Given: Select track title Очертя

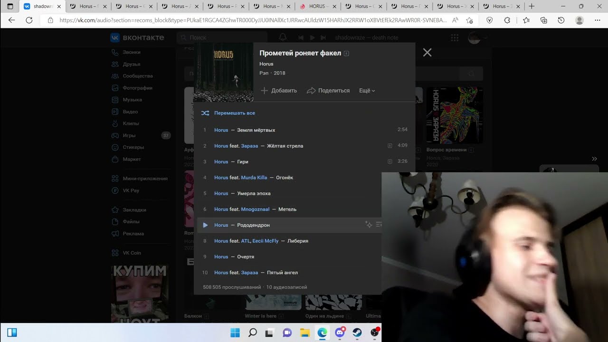Looking at the screenshot, I should click(x=246, y=257).
